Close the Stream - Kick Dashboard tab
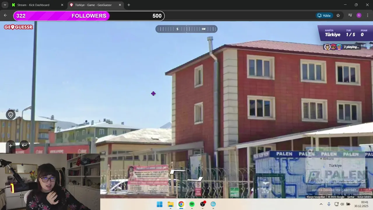The width and height of the screenshot is (373, 210). tap(62, 5)
